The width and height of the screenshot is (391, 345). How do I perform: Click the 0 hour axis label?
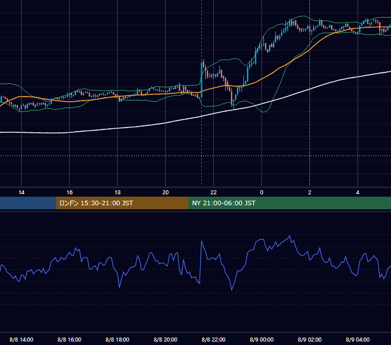click(x=262, y=193)
